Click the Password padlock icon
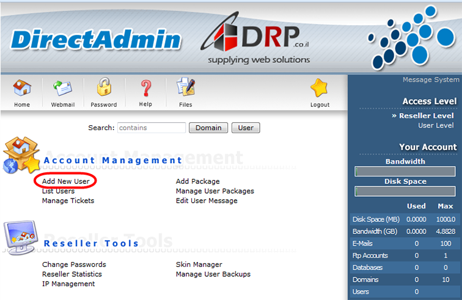This screenshot has width=462, height=300. [x=104, y=89]
